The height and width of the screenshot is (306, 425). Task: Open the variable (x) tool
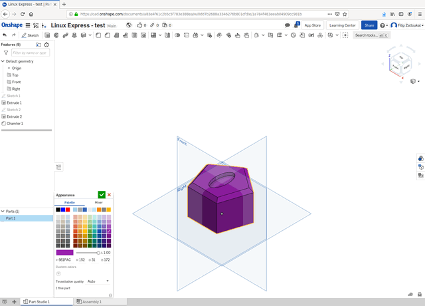click(311, 35)
